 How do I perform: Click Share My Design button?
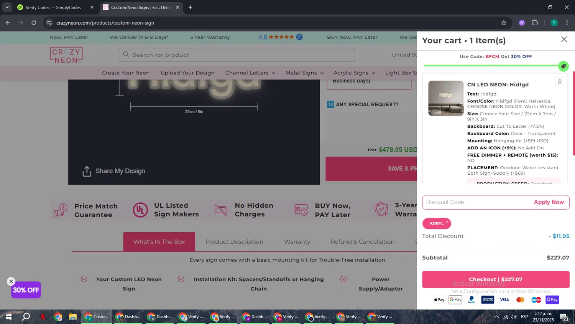tap(113, 171)
